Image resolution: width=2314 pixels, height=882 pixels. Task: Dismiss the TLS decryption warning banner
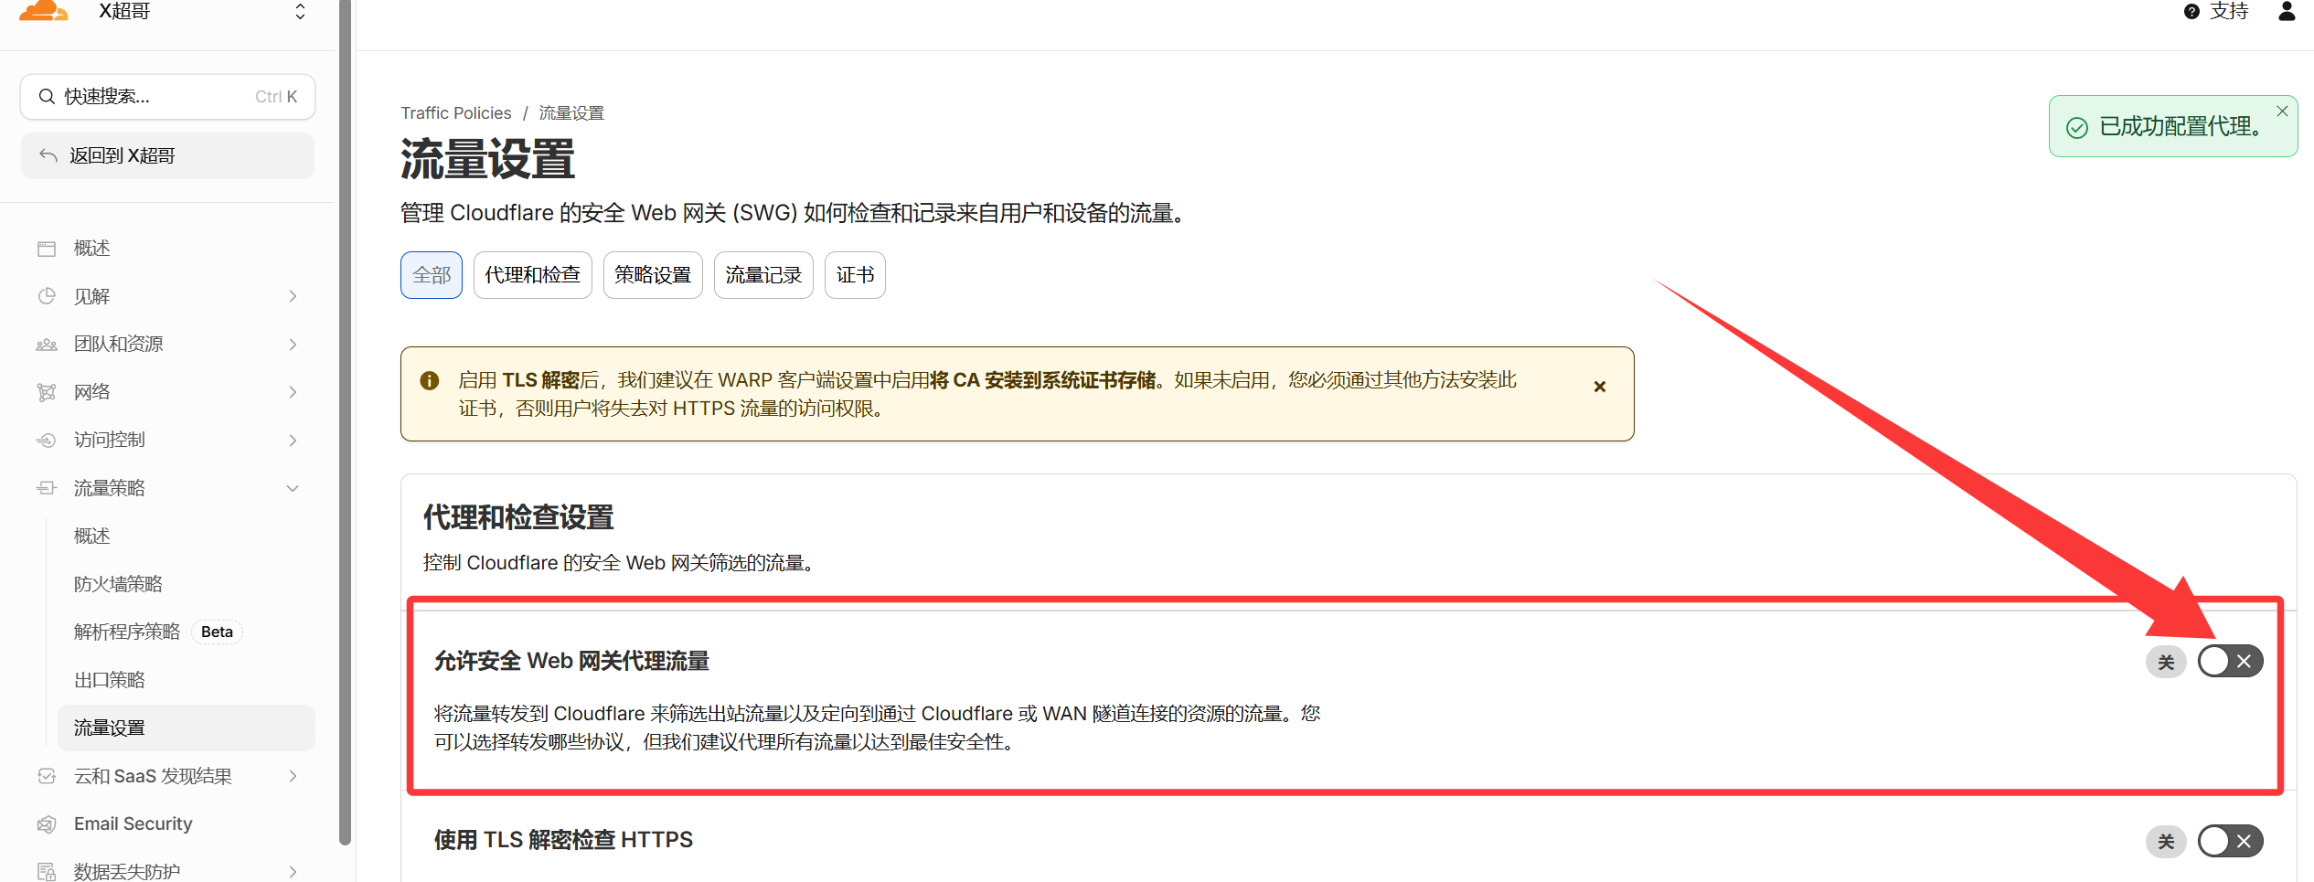coord(1599,387)
